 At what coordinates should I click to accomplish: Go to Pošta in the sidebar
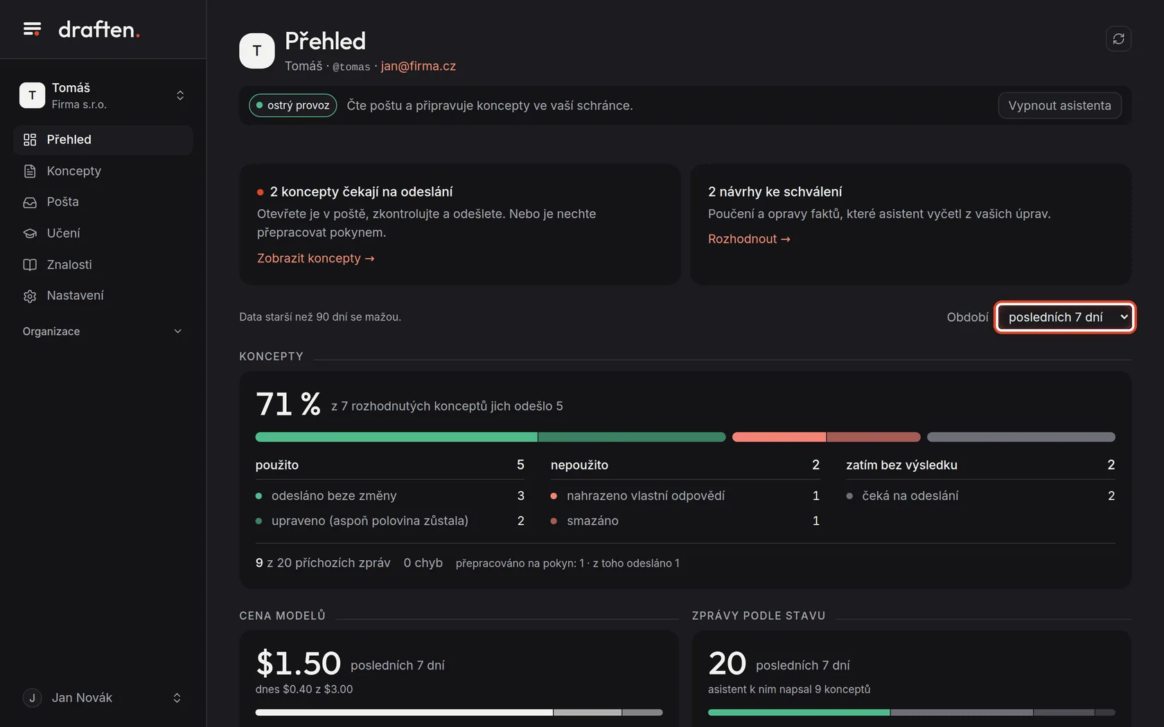pyautogui.click(x=103, y=202)
